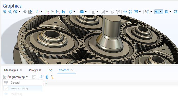
Task: Click the filled square selection icon
Action: [93, 12]
